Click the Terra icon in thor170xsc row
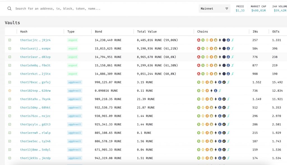The image size is (287, 165). tap(224, 82)
